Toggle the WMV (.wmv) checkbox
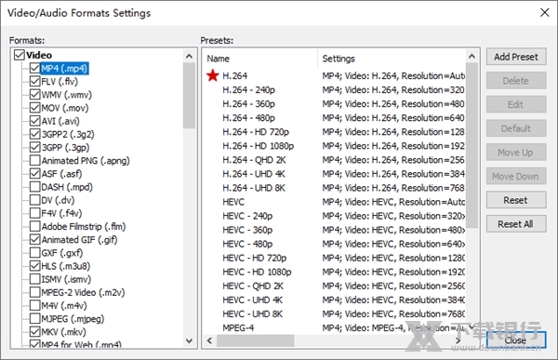Screen dimensions: 558x360 35,94
